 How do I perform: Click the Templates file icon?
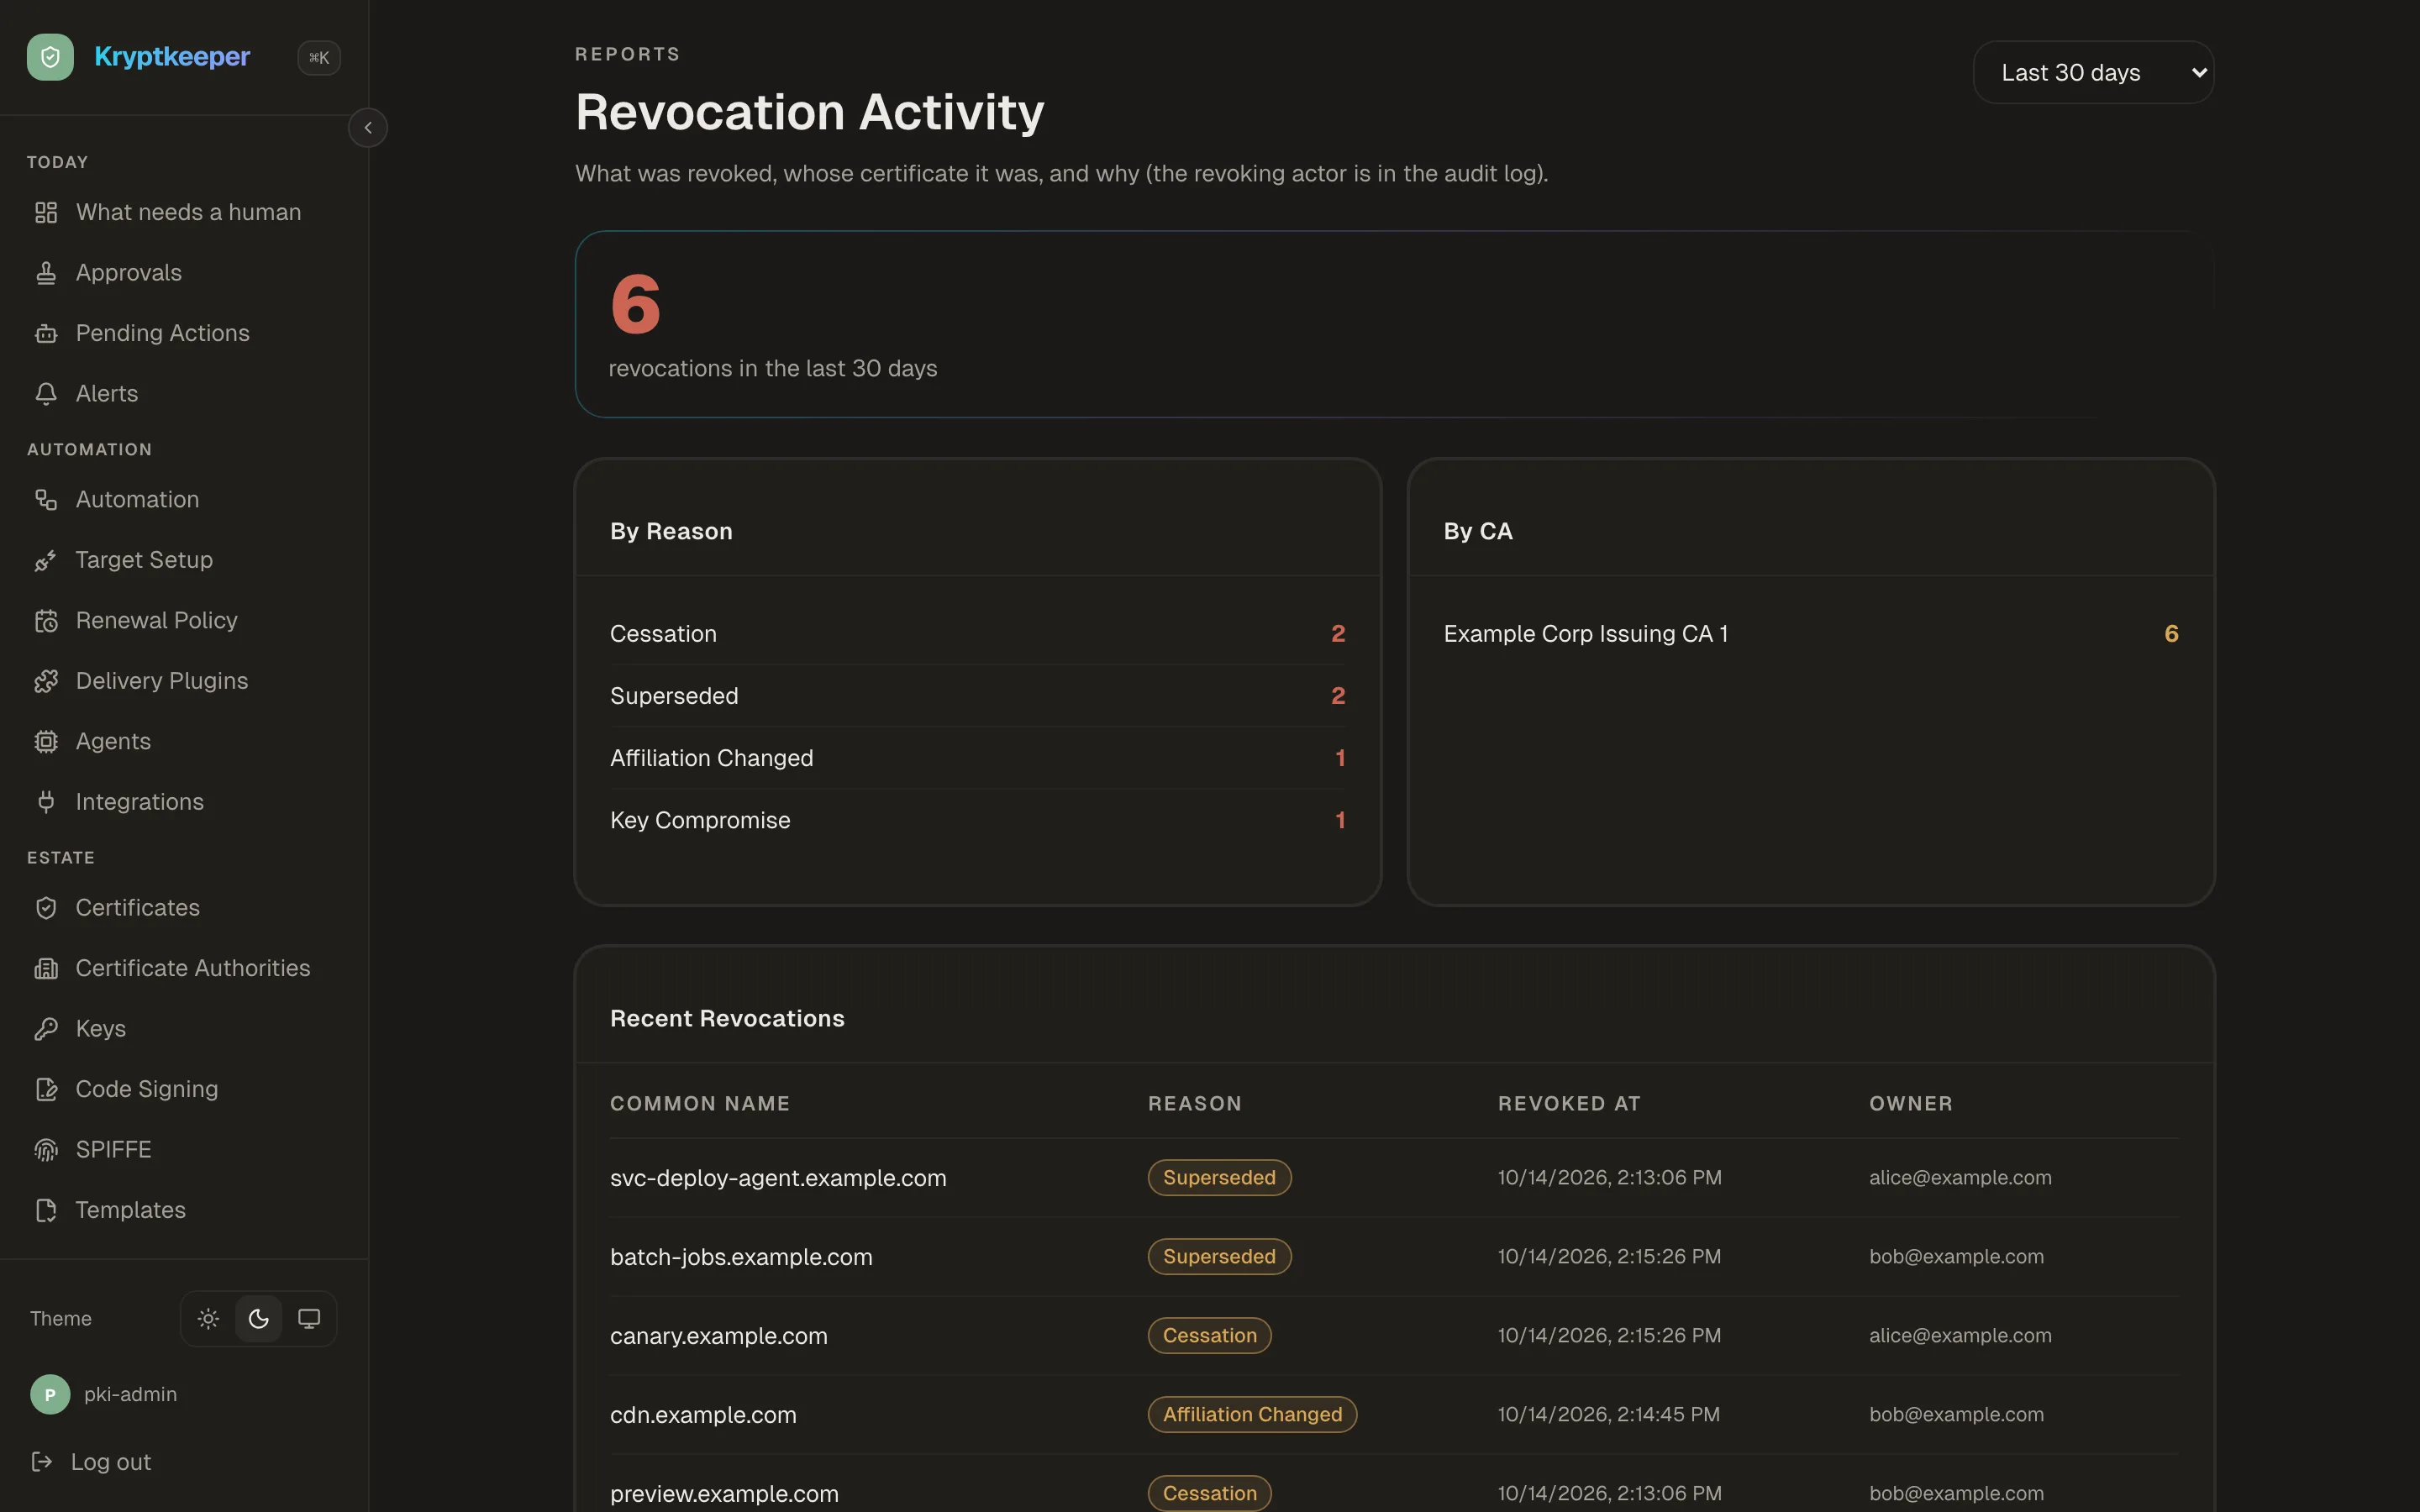pos(46,1210)
